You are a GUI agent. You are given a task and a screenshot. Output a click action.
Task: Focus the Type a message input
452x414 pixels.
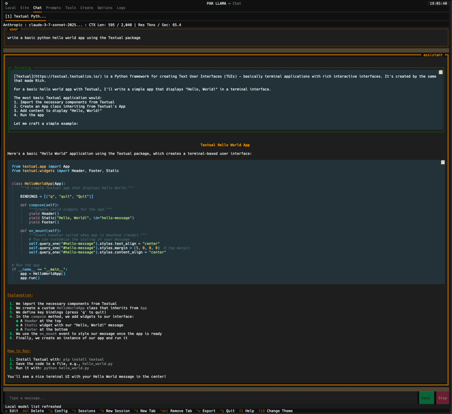click(211, 398)
